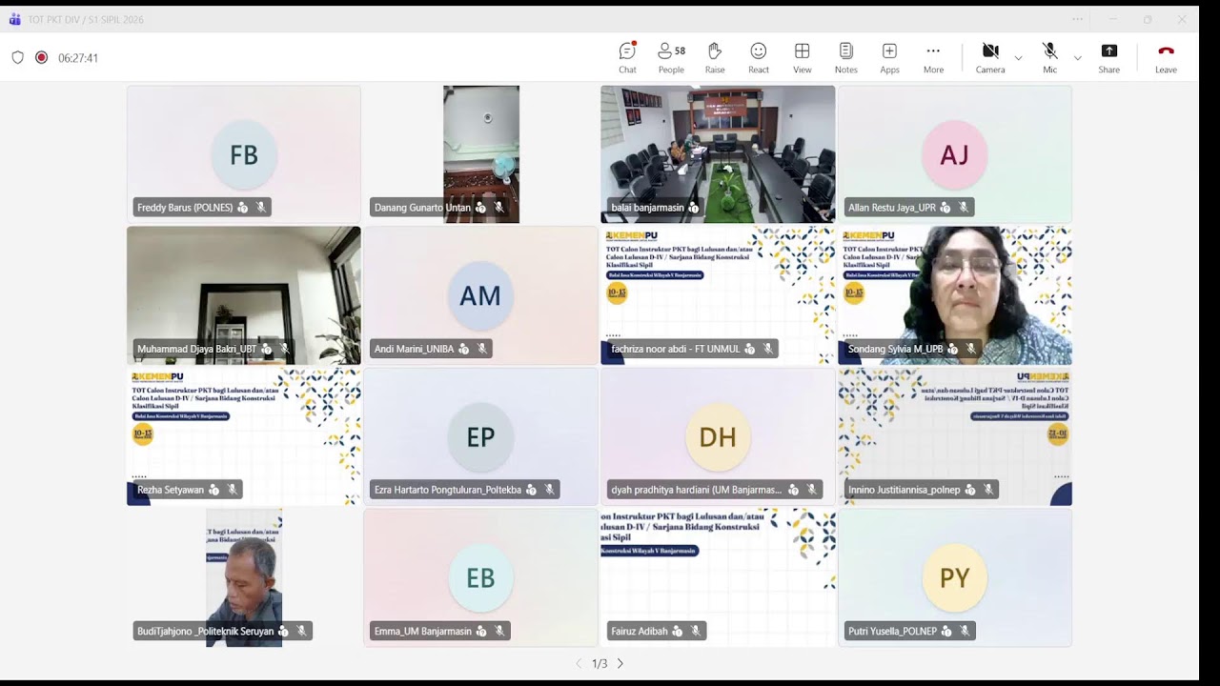Leave the meeting
This screenshot has width=1220, height=686.
click(x=1166, y=57)
